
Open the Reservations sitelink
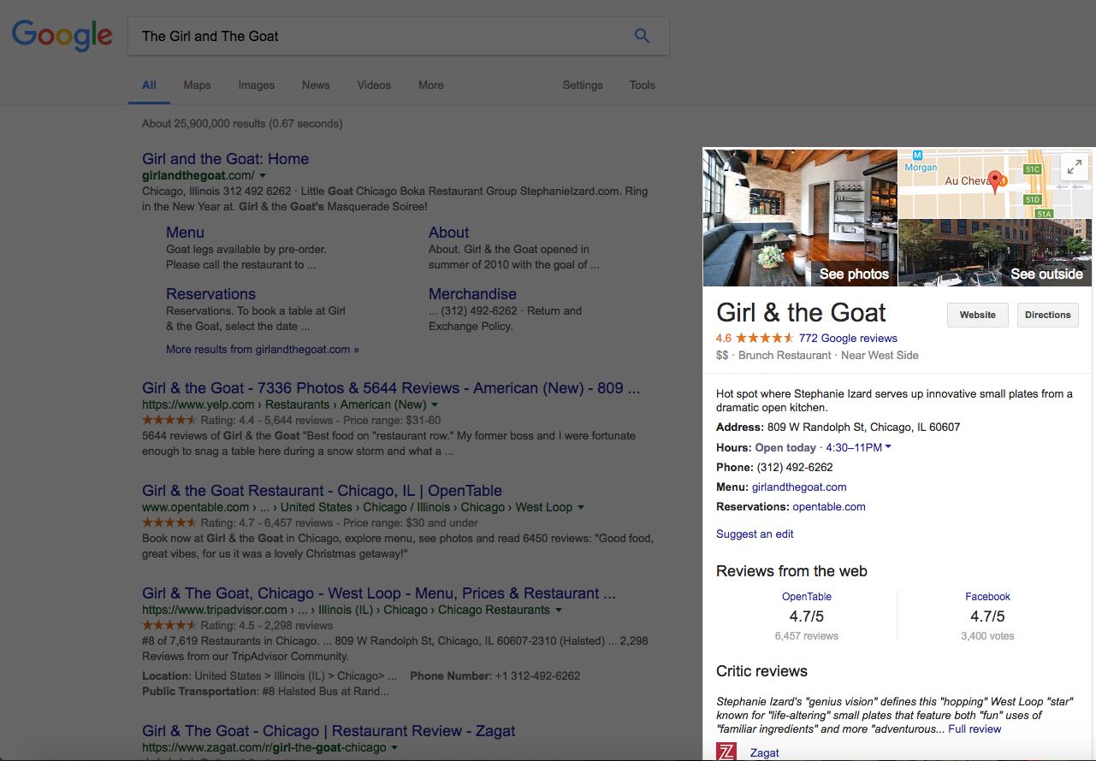coord(211,293)
